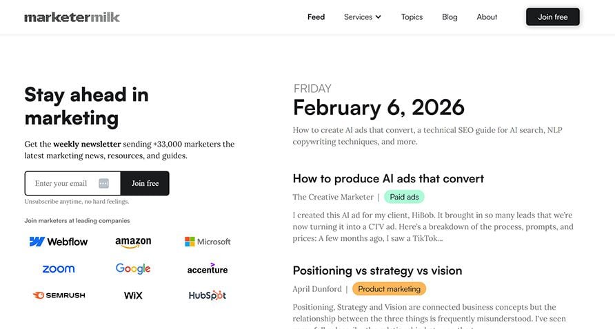This screenshot has width=615, height=329.
Task: Select the Product marketing tag
Action: pos(389,289)
